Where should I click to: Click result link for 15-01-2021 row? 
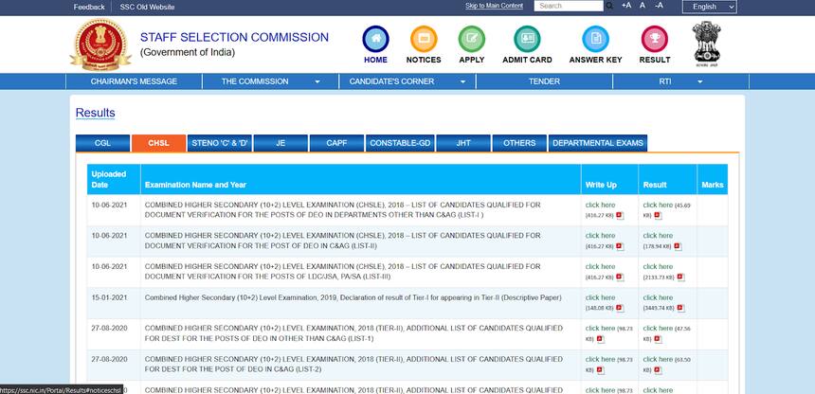pos(658,297)
